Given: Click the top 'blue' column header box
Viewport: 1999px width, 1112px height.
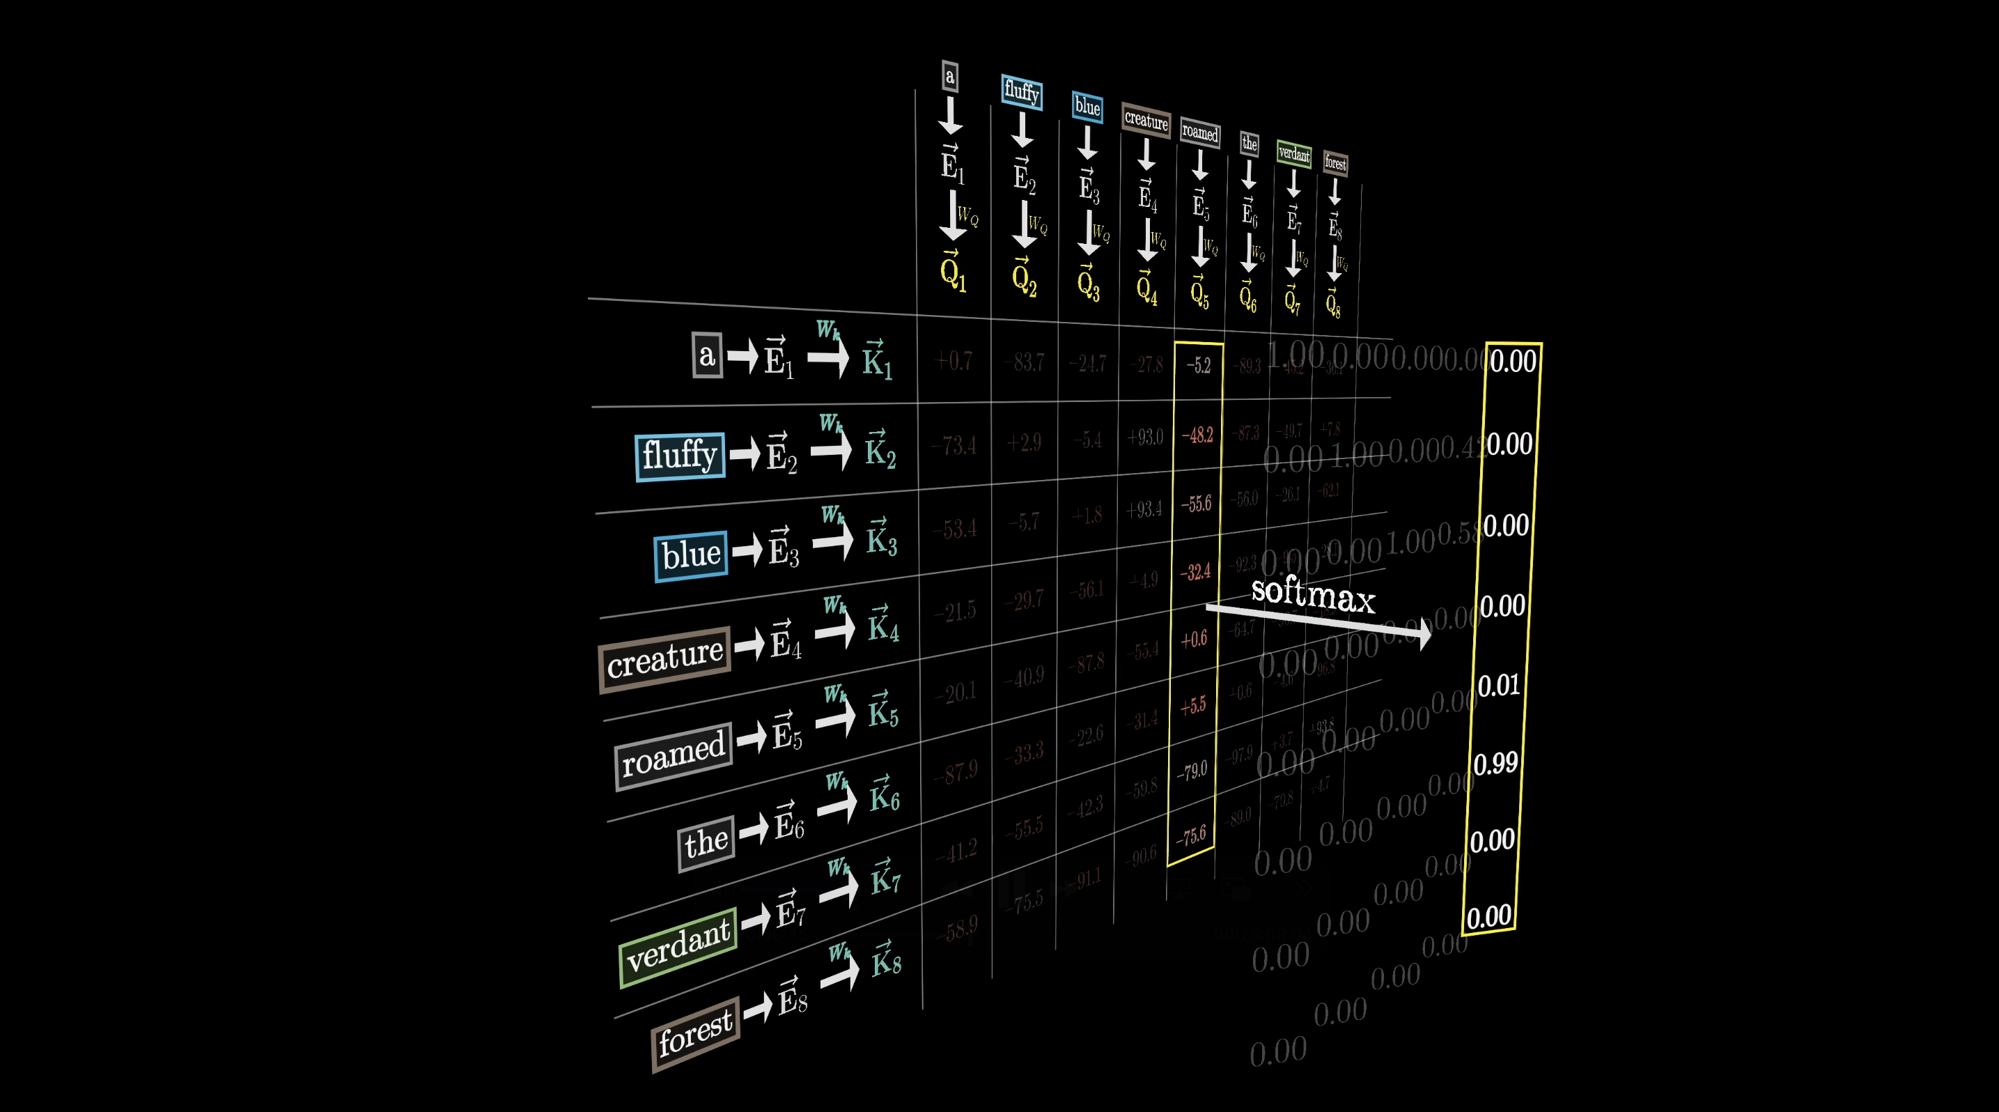Looking at the screenshot, I should pyautogui.click(x=1087, y=107).
